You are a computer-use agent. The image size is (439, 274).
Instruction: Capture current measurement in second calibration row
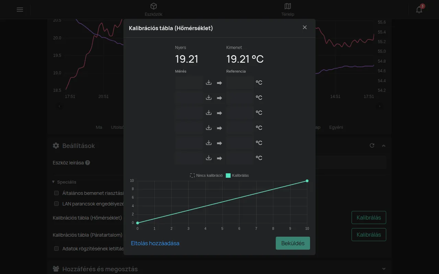209,98
